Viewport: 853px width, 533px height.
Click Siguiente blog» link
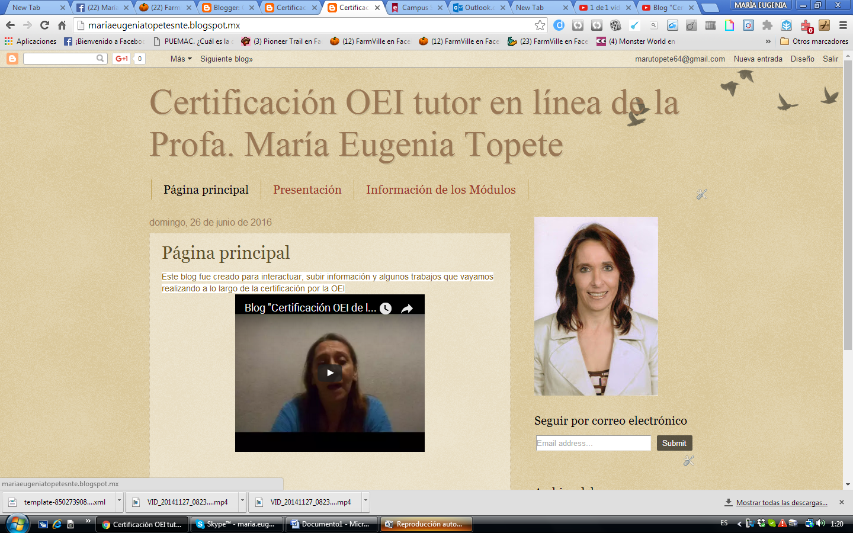(x=226, y=59)
